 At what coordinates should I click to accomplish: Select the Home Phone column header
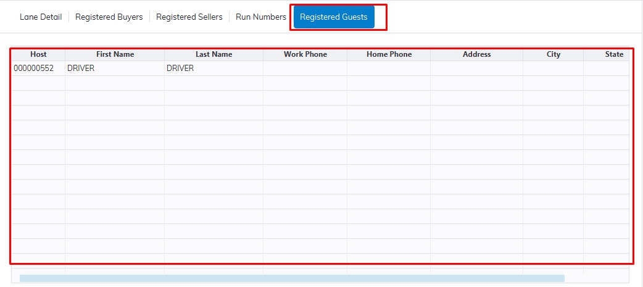point(389,54)
